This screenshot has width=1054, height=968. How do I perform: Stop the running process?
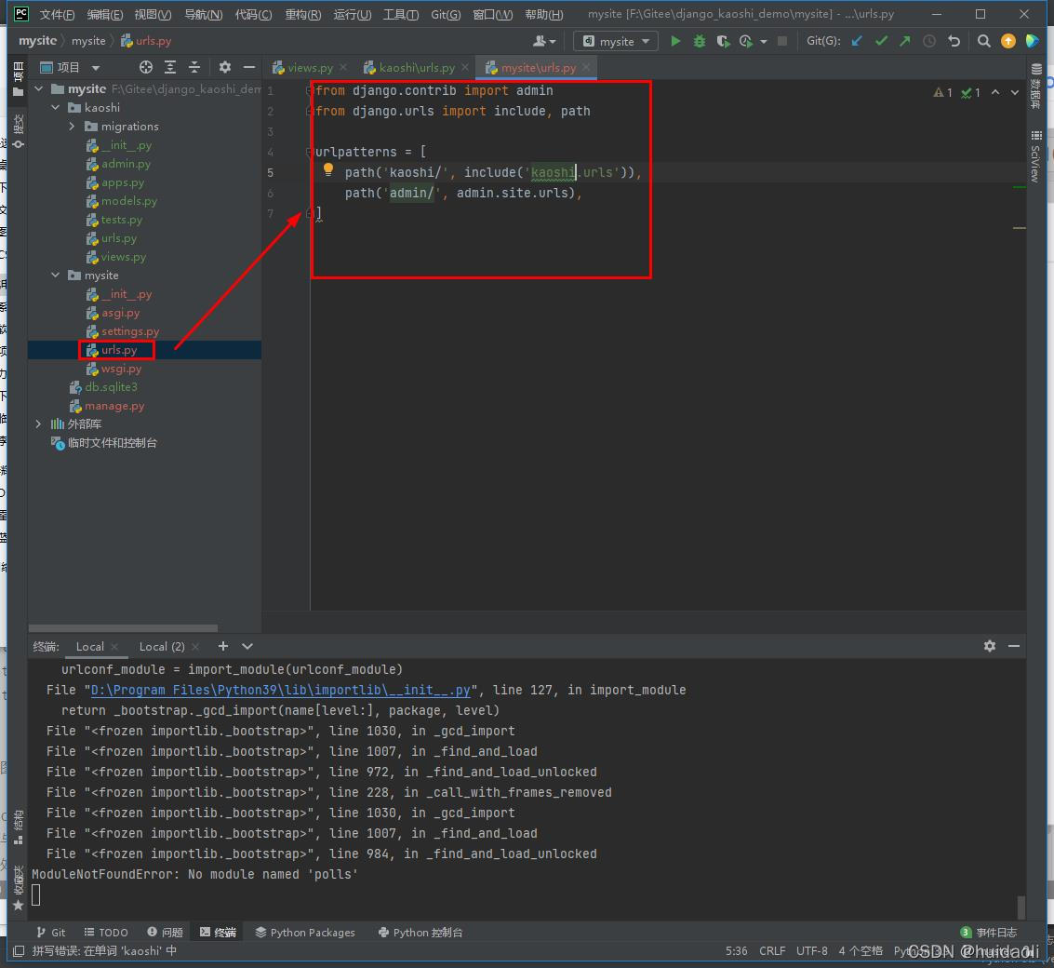tap(781, 41)
